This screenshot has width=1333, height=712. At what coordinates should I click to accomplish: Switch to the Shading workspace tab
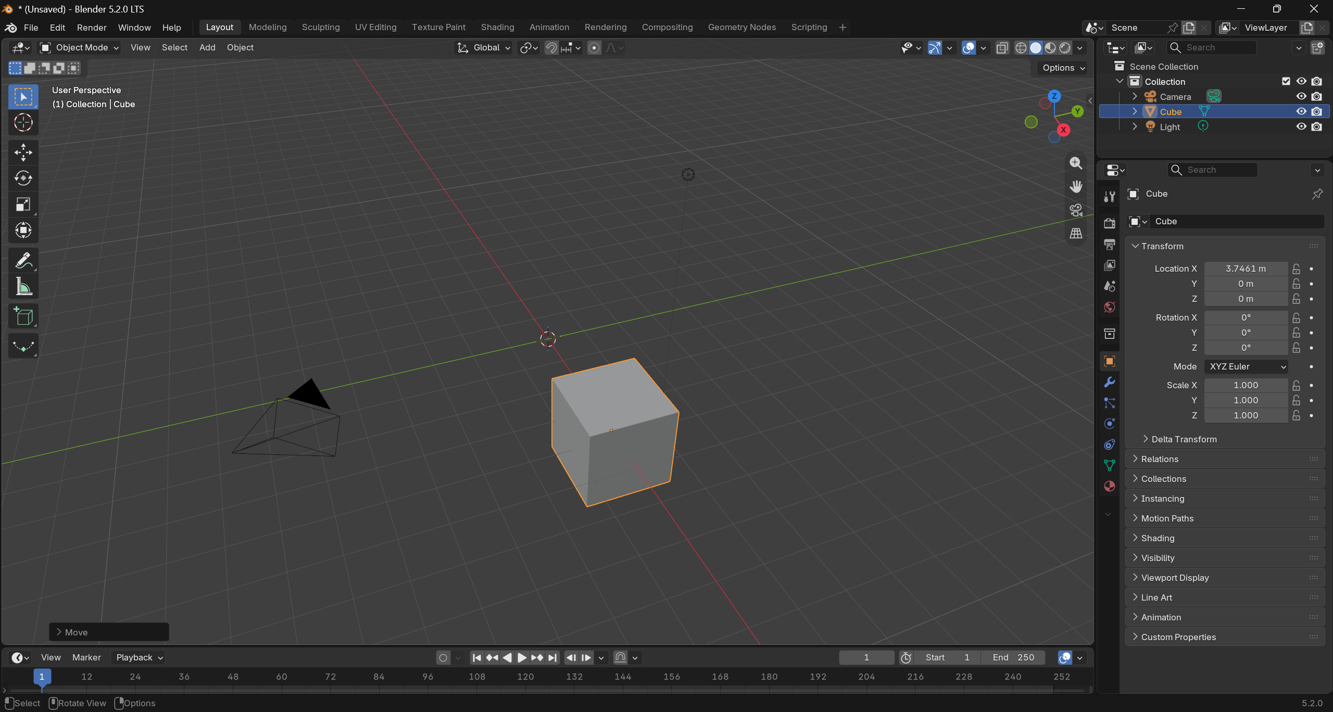click(x=497, y=27)
